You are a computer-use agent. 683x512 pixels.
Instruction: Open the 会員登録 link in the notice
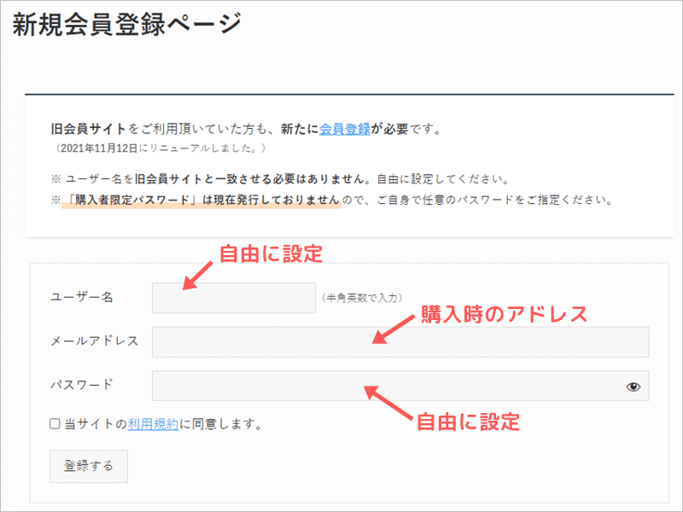click(344, 130)
